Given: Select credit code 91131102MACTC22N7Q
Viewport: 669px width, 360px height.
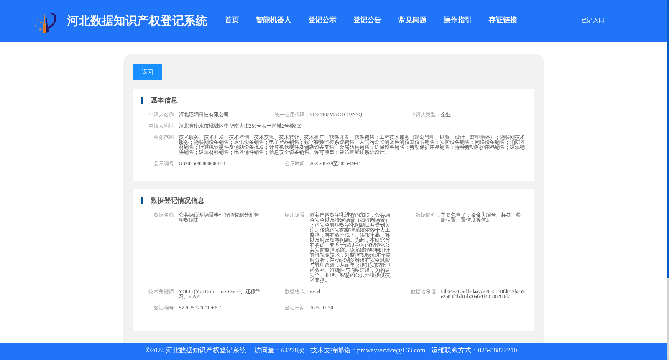Looking at the screenshot, I should 336,115.
